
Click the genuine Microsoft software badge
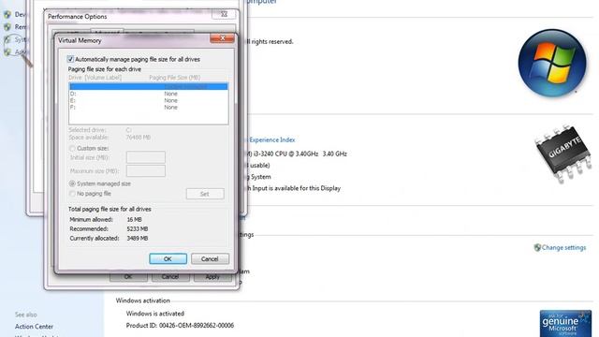click(x=565, y=323)
